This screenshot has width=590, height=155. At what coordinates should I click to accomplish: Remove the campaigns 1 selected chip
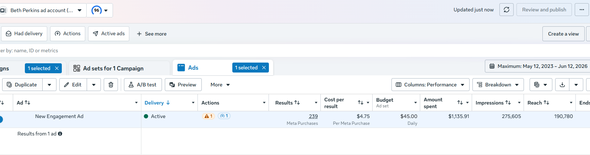(57, 68)
